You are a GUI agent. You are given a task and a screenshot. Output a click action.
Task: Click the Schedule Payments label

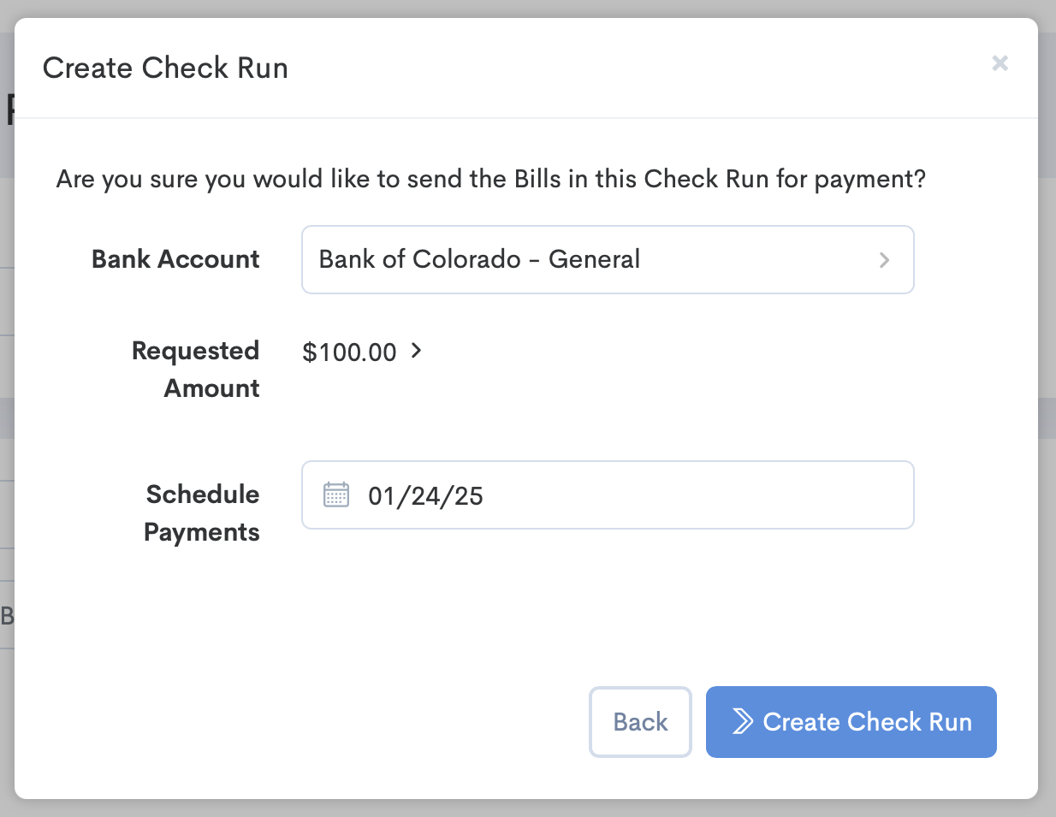tap(202, 513)
